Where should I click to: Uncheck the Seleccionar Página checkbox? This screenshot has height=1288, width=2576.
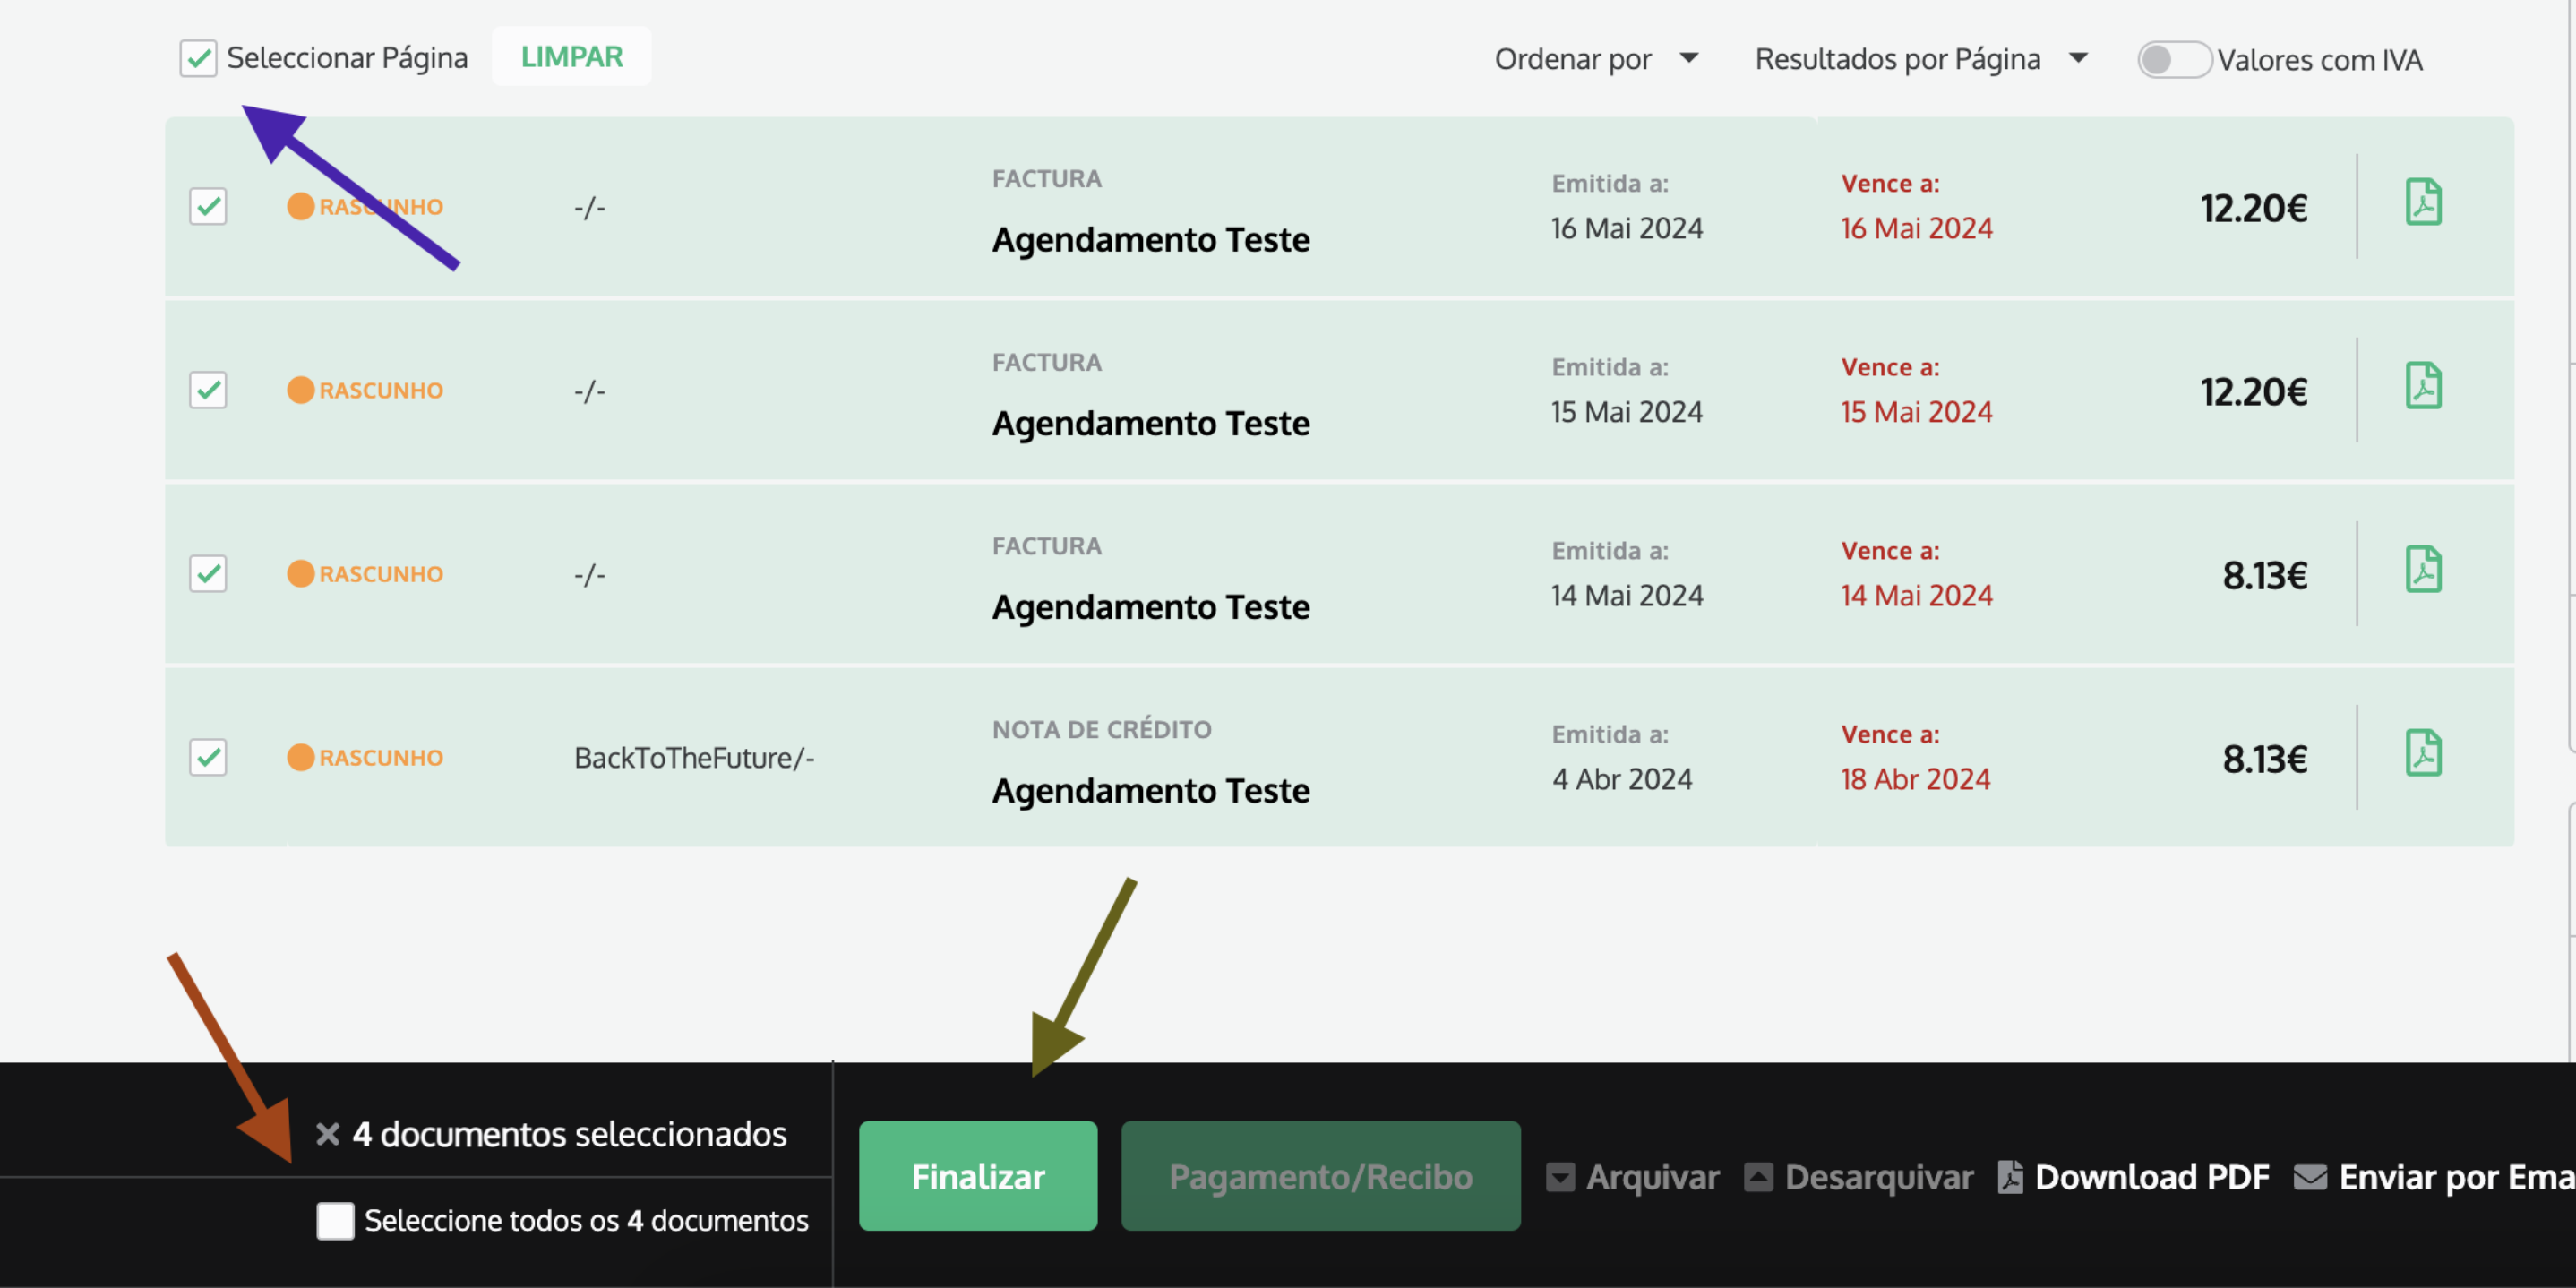tap(198, 58)
